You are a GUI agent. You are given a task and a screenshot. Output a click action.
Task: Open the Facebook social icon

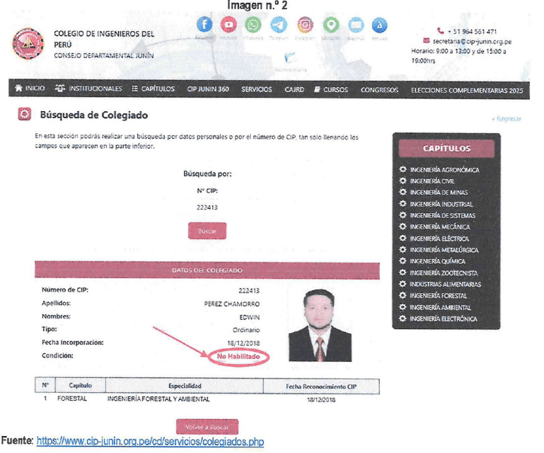[x=204, y=25]
